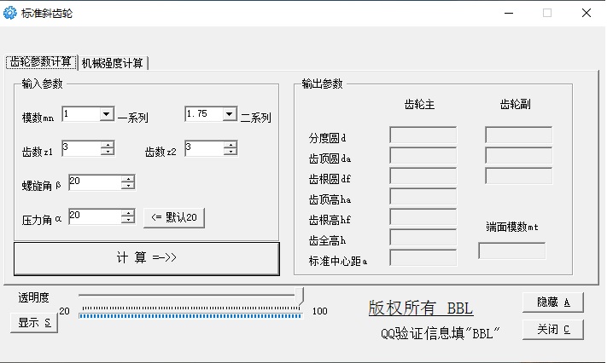607x363 pixels.
Task: Click the 齿顶圆da 齿轮主 output field
Action: (423, 155)
